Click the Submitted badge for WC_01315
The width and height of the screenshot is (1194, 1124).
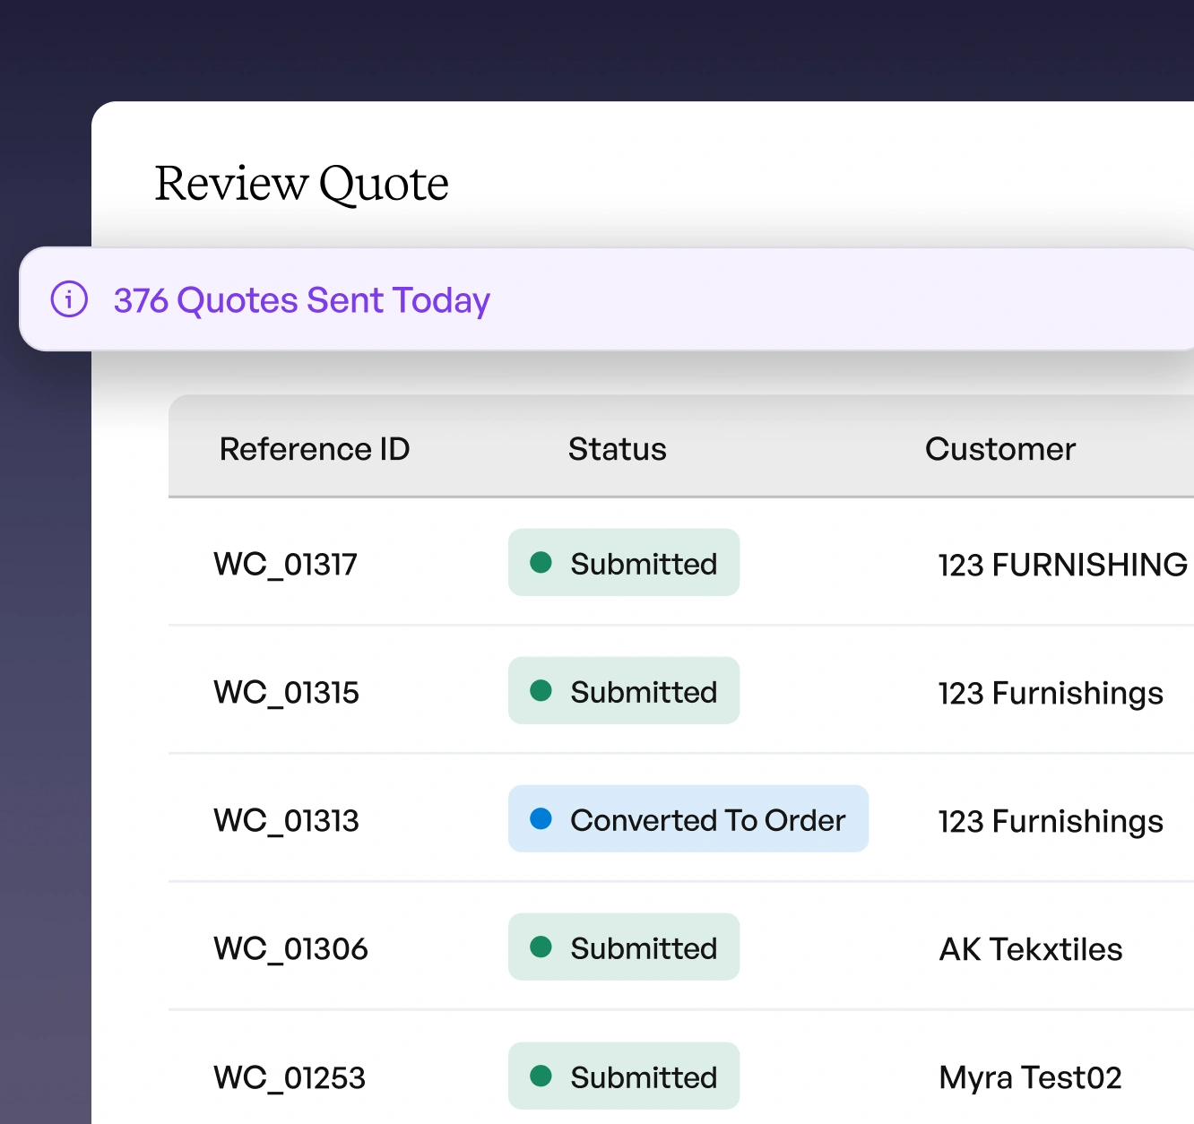click(x=624, y=691)
